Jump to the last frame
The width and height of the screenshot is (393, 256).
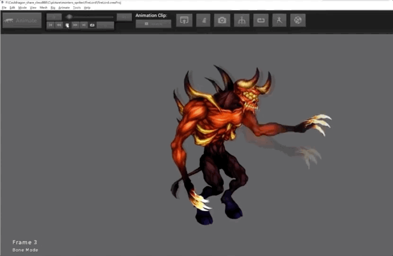[84, 25]
